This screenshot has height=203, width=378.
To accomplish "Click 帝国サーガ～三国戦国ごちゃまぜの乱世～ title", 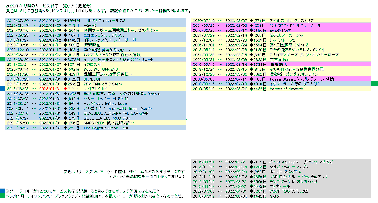I will 120,30.
